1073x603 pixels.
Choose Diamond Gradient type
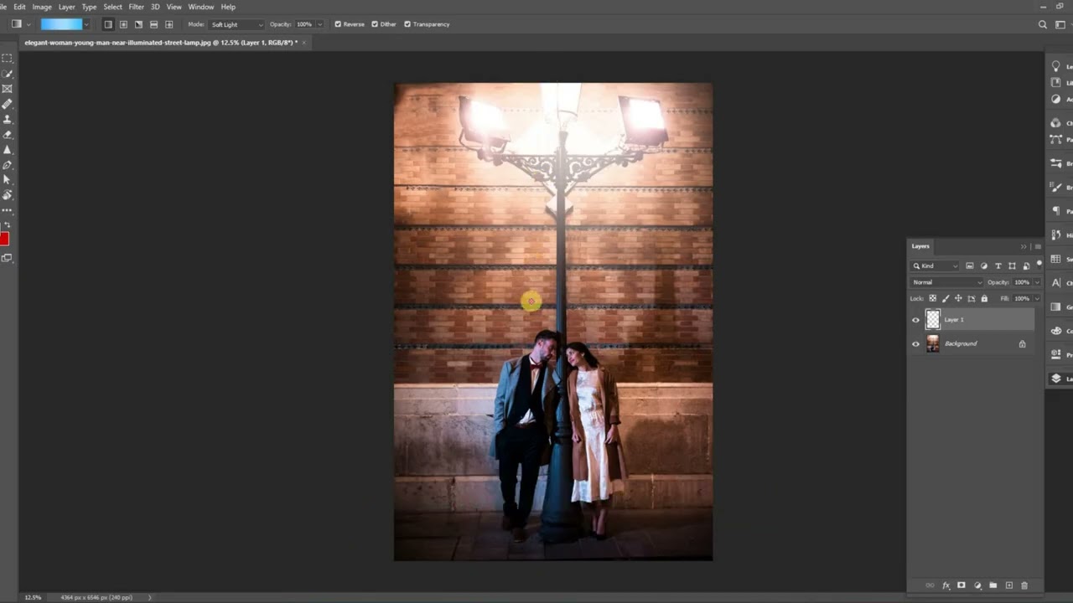point(168,24)
